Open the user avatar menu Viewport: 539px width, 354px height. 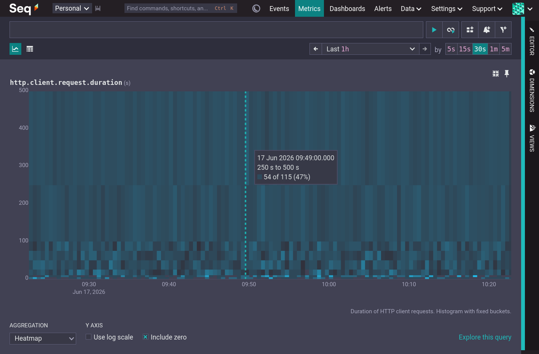pos(522,8)
